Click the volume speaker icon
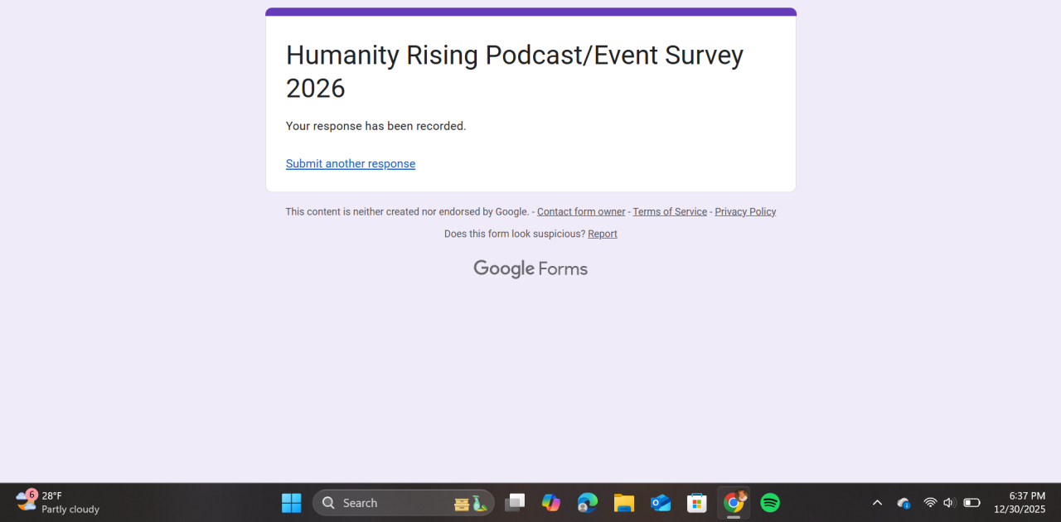The height and width of the screenshot is (522, 1061). pyautogui.click(x=950, y=503)
